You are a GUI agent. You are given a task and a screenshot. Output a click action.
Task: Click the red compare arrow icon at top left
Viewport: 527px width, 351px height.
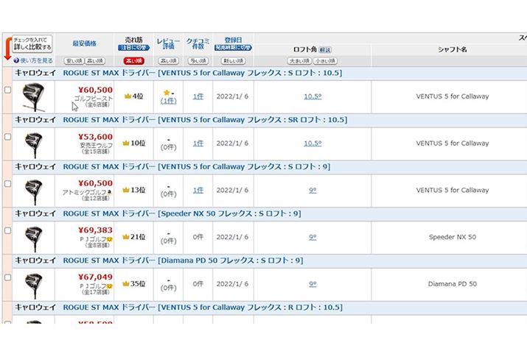point(7,49)
